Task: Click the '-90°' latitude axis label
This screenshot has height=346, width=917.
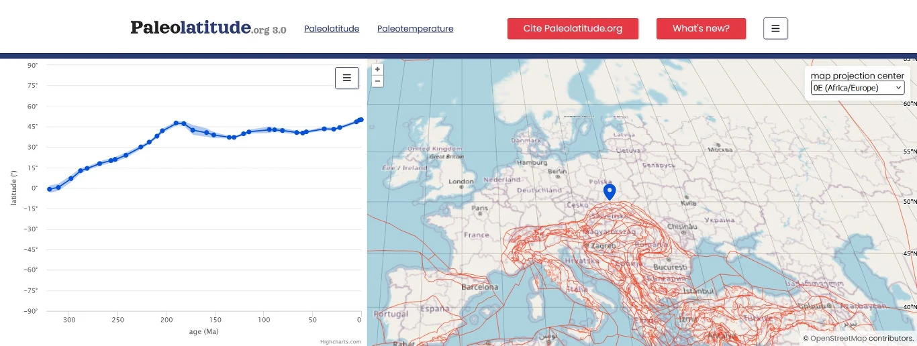Action: (x=32, y=311)
